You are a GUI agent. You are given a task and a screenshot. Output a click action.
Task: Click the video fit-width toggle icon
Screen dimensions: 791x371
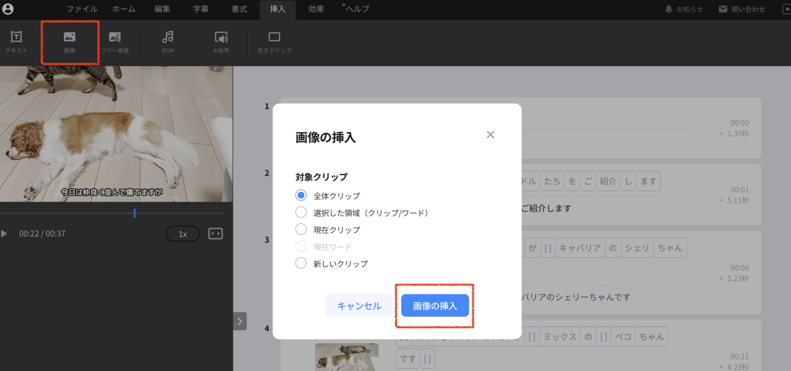pos(215,233)
